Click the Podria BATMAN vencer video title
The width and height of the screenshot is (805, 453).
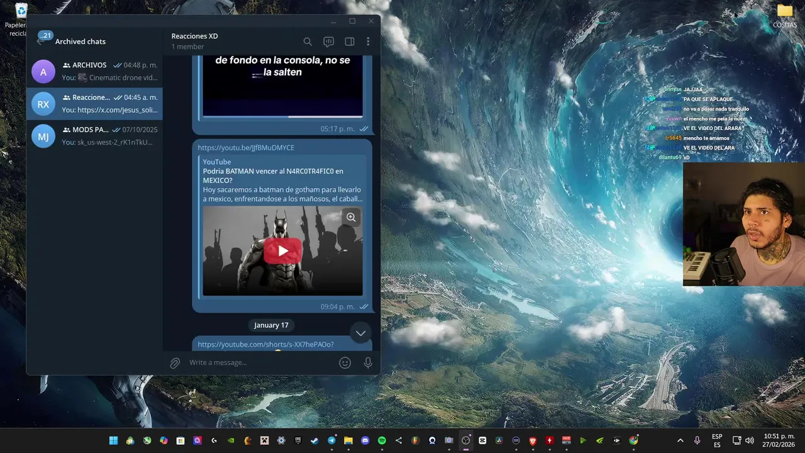273,176
